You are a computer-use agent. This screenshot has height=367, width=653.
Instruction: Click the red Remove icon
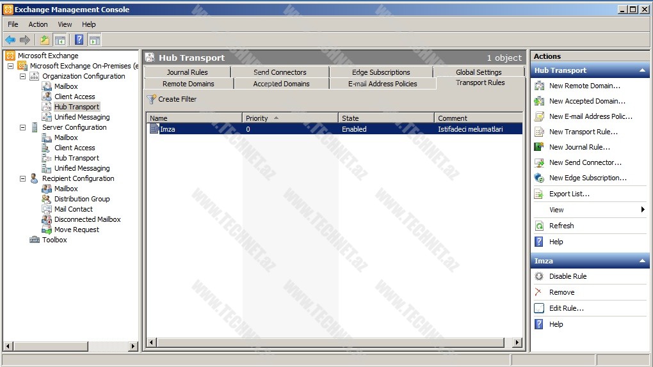(x=539, y=292)
